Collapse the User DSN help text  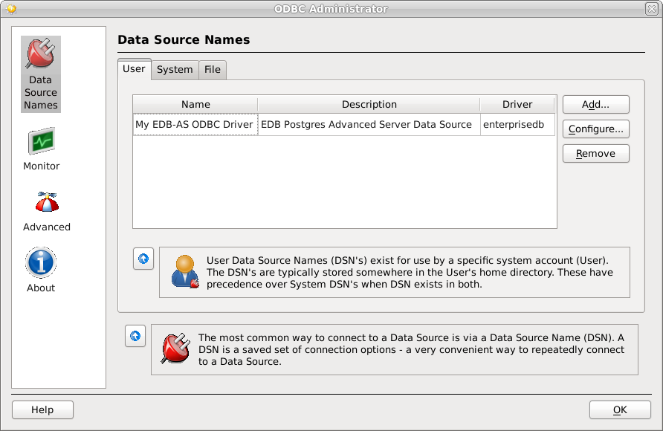pos(143,259)
